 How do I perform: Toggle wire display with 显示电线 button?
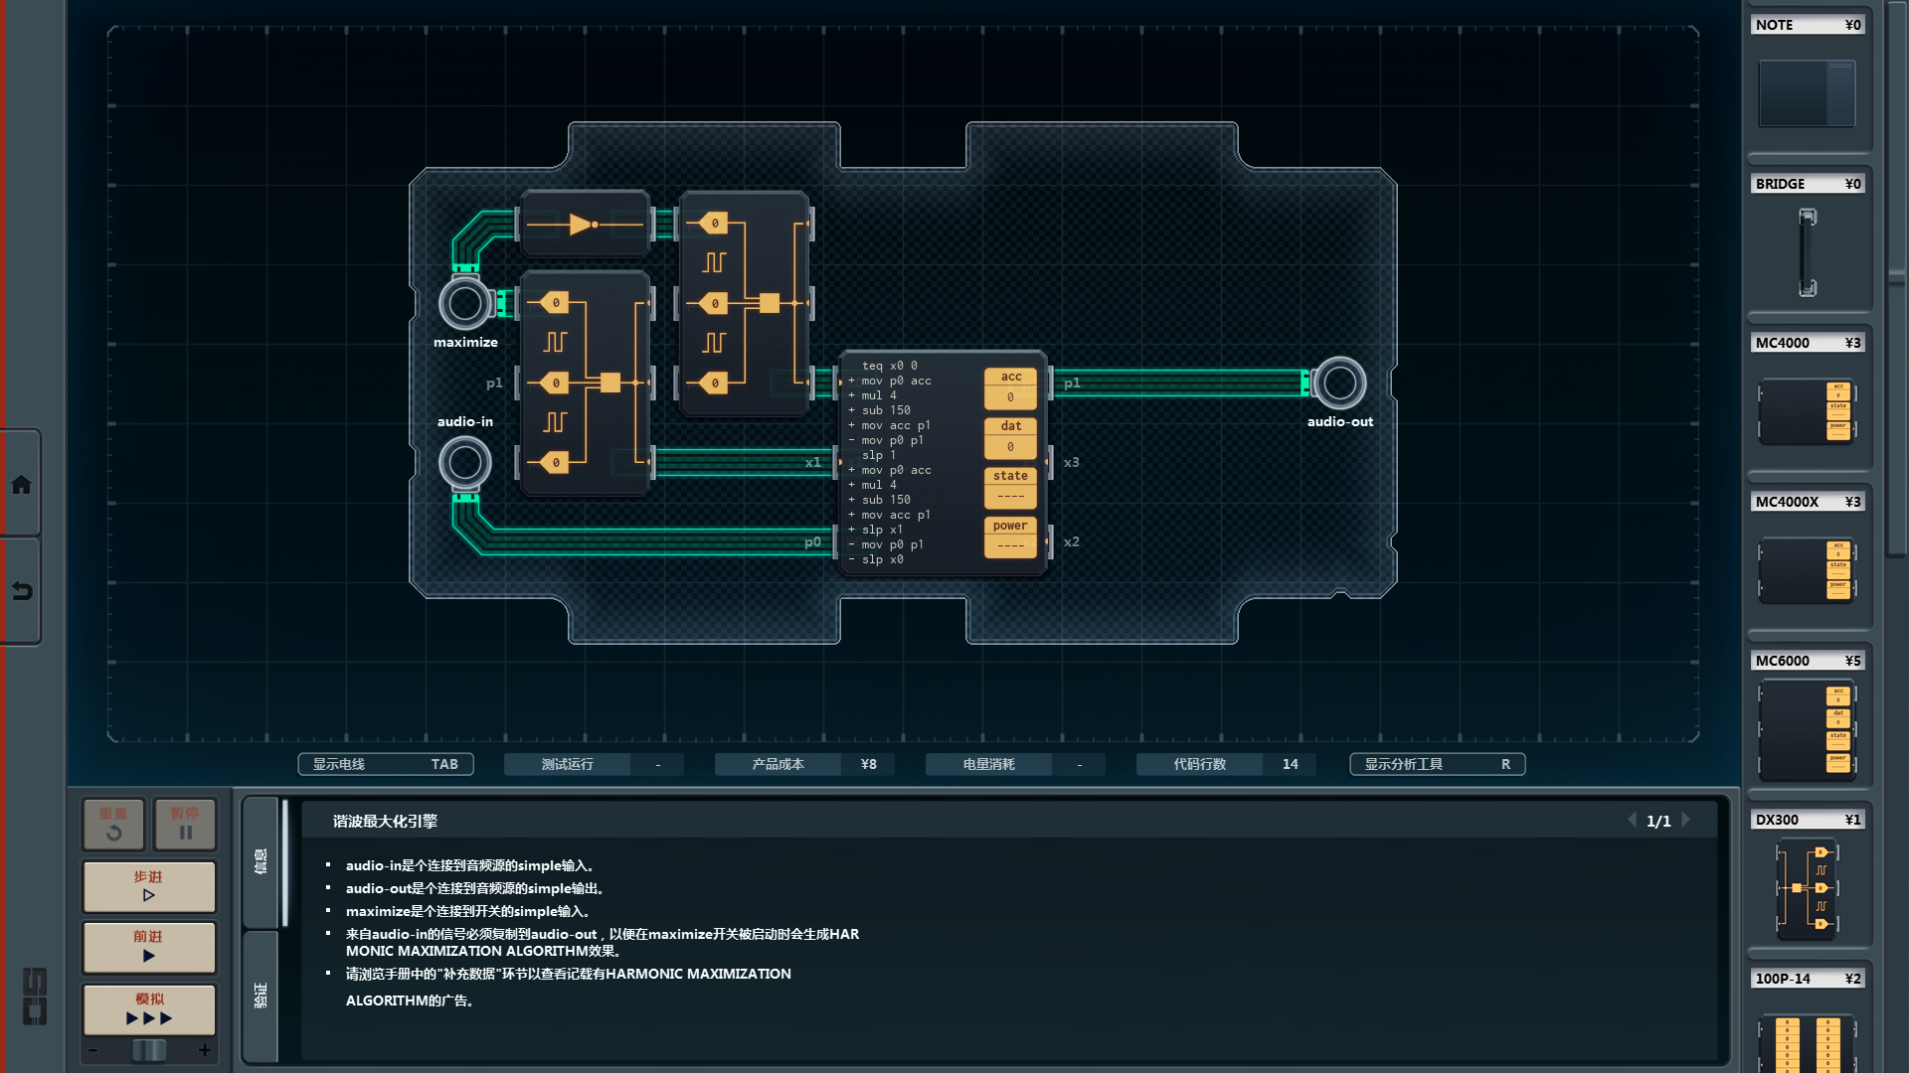coord(385,764)
